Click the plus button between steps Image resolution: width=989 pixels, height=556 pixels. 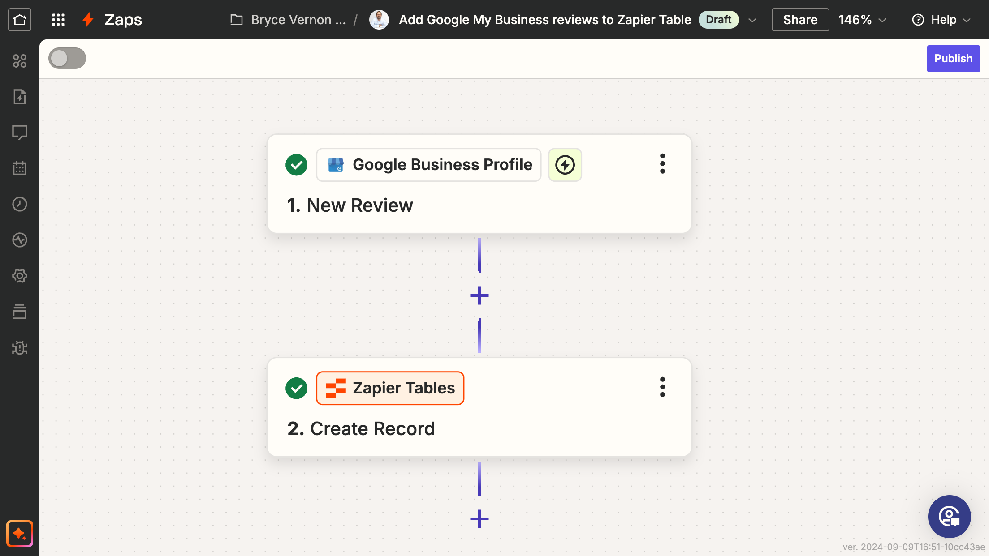(x=479, y=296)
